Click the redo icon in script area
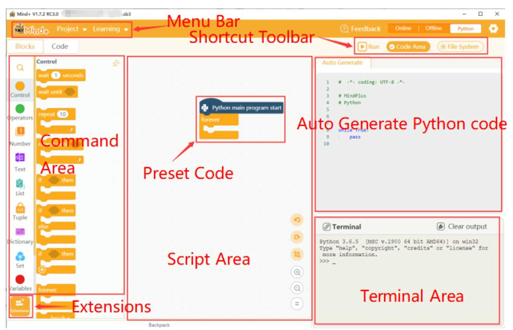Screen dimensions: 513x330 (297, 237)
